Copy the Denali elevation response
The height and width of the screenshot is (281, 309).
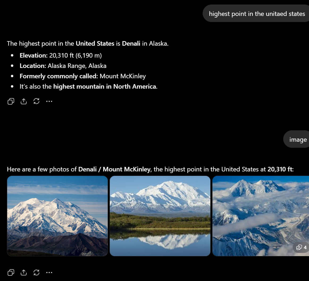point(11,101)
